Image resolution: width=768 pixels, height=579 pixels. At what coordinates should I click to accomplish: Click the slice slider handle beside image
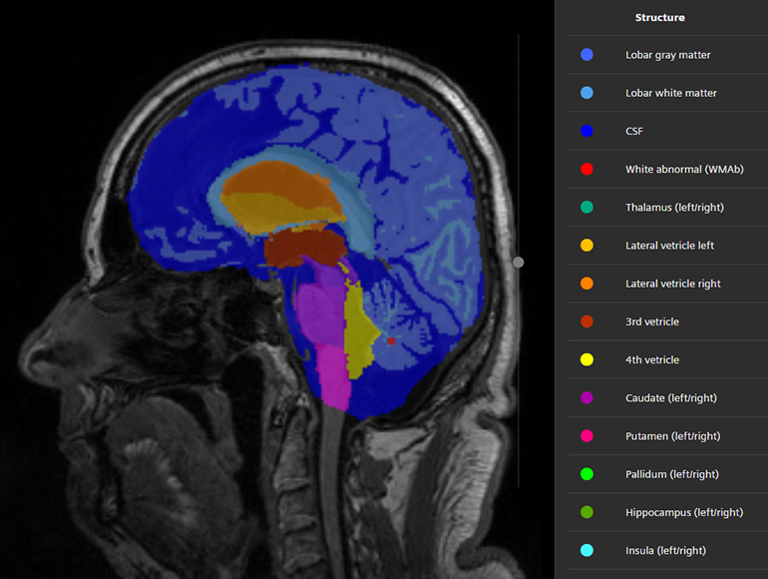click(x=519, y=263)
